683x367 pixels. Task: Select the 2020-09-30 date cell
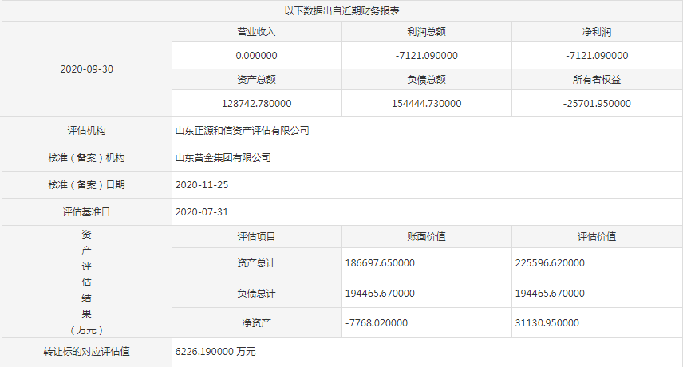click(x=86, y=69)
